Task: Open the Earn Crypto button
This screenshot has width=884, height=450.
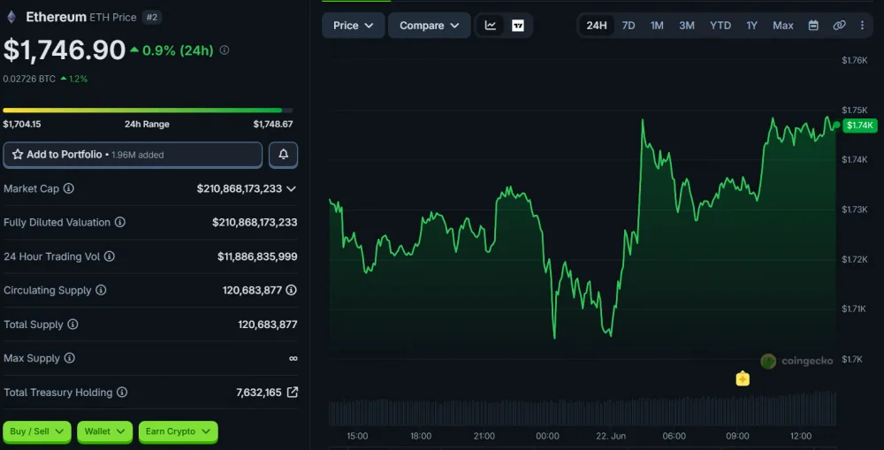Action: 178,431
